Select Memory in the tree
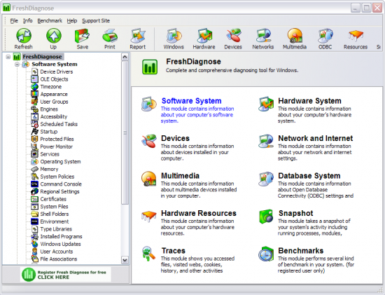The width and height of the screenshot is (385, 295). [49, 169]
